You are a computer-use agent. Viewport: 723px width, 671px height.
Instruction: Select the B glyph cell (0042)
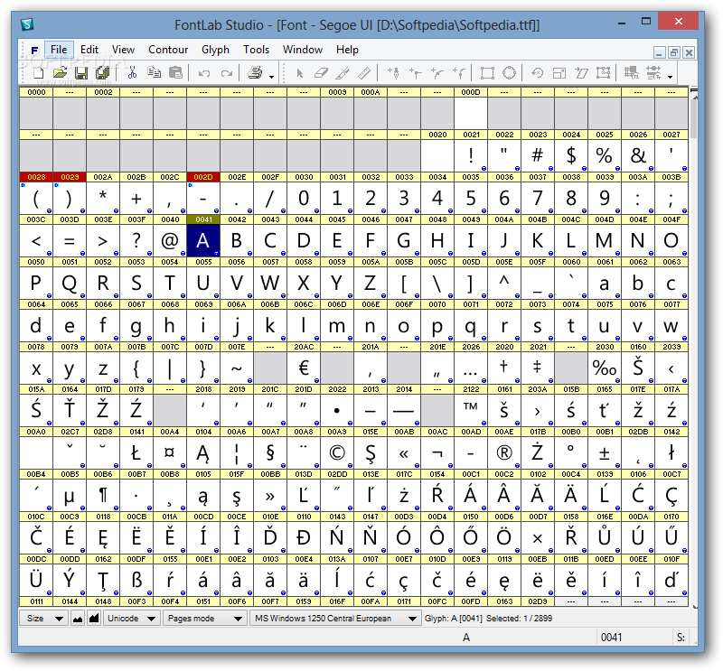click(x=237, y=240)
